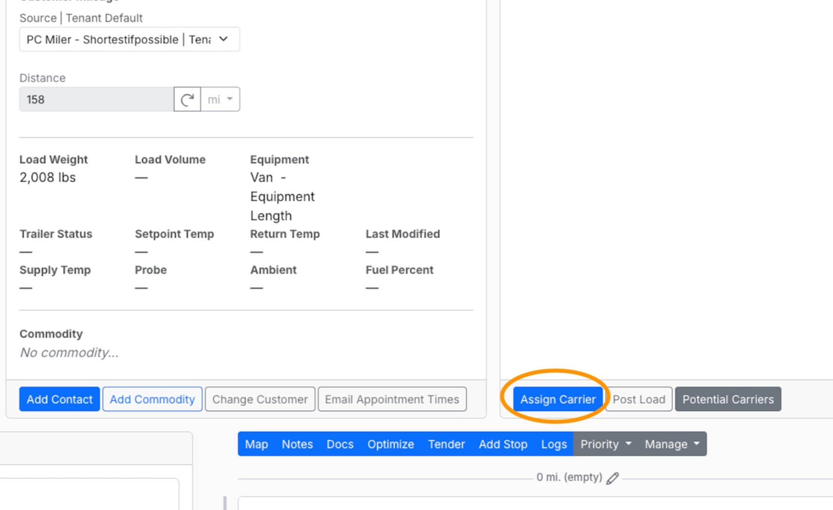The height and width of the screenshot is (510, 833).
Task: Click the Add Contact button
Action: coord(59,399)
